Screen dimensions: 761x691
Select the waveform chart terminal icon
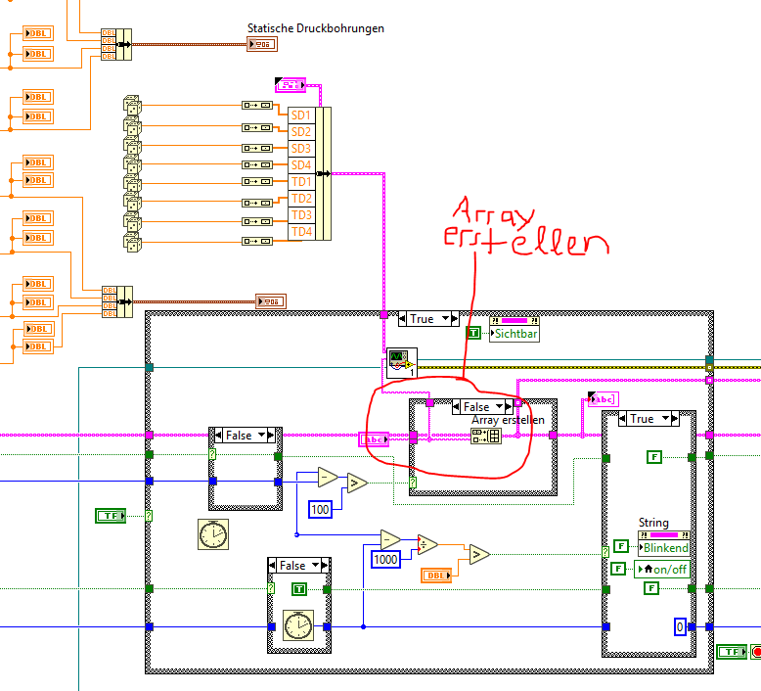click(402, 363)
